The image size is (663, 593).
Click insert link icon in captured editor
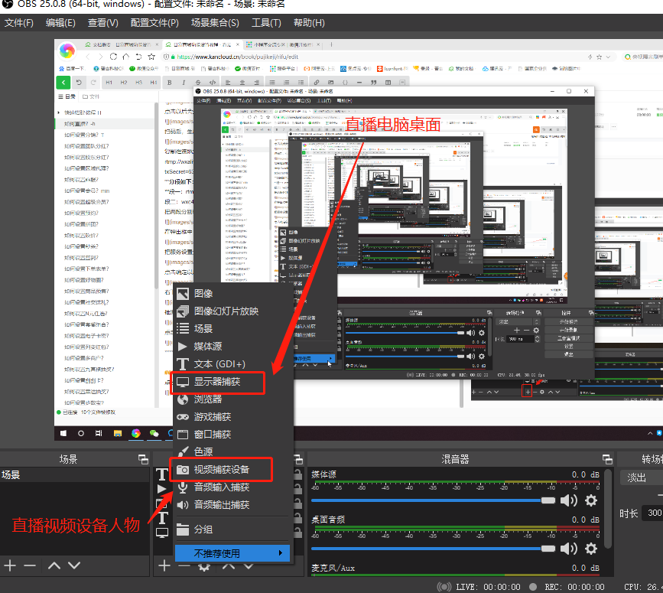click(x=317, y=83)
